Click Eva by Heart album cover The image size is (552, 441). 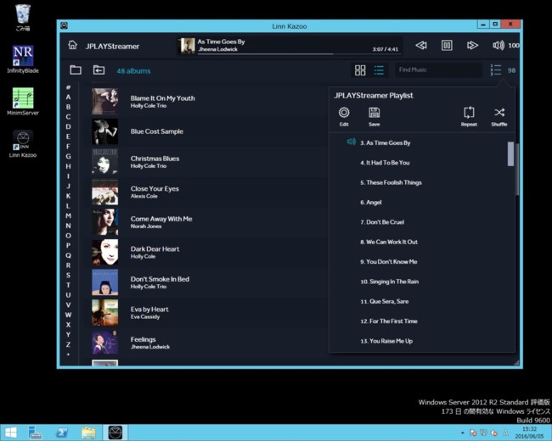105,313
